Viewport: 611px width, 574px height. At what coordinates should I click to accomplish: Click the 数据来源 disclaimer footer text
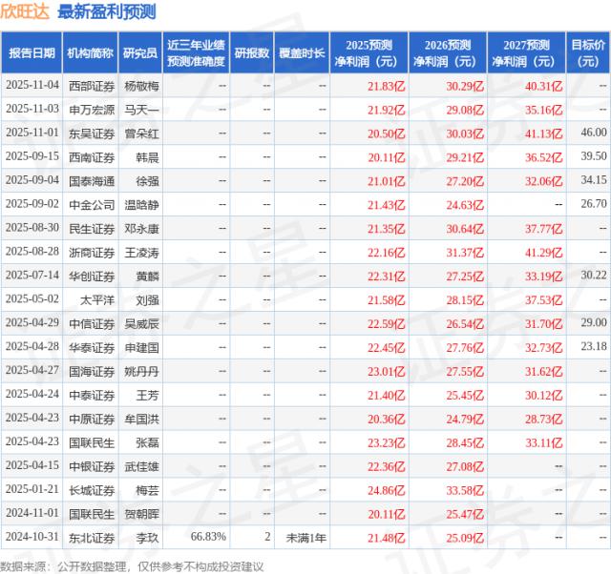pyautogui.click(x=132, y=565)
